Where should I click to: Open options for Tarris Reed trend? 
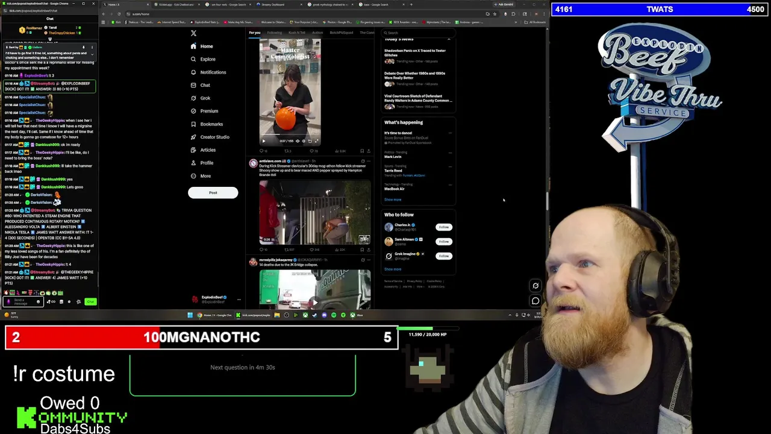tap(450, 166)
